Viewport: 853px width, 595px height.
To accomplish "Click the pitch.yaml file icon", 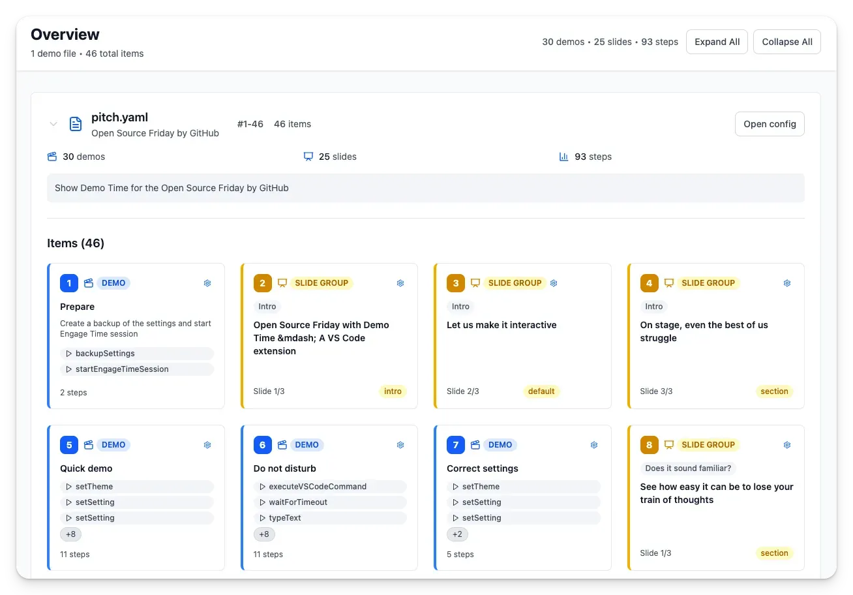I will (x=75, y=124).
